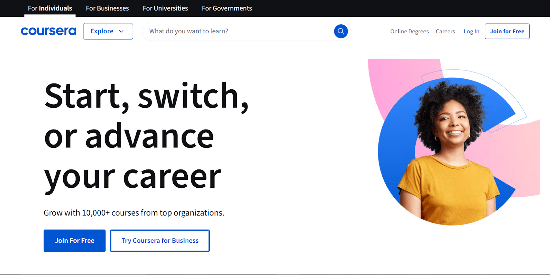This screenshot has width=550, height=275.
Task: Switch to the For Businesses tab
Action: (x=107, y=8)
